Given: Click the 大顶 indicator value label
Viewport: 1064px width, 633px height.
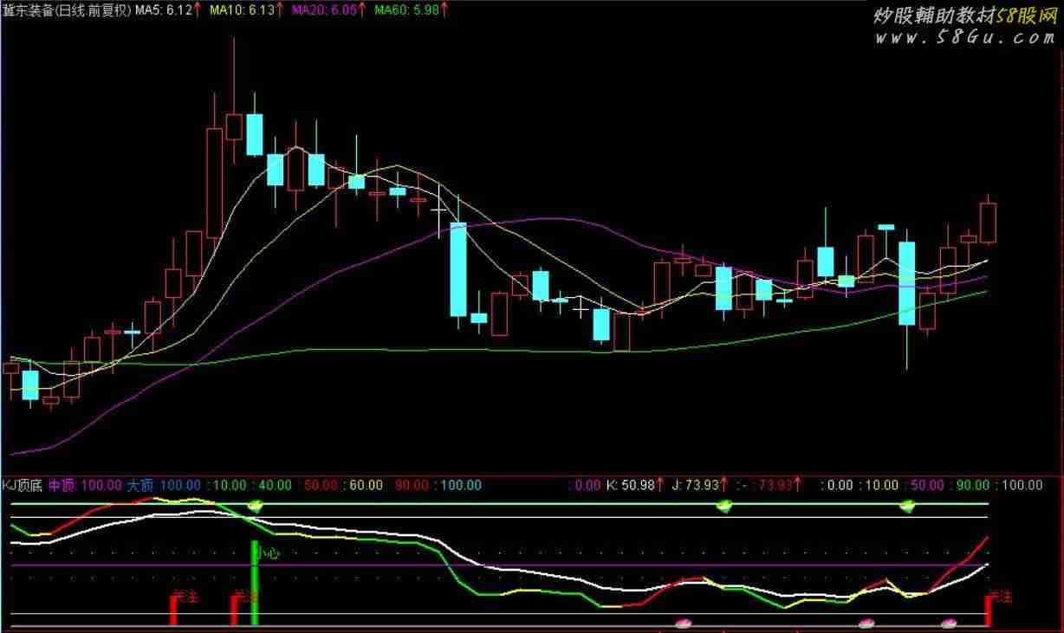Looking at the screenshot, I should point(164,486).
